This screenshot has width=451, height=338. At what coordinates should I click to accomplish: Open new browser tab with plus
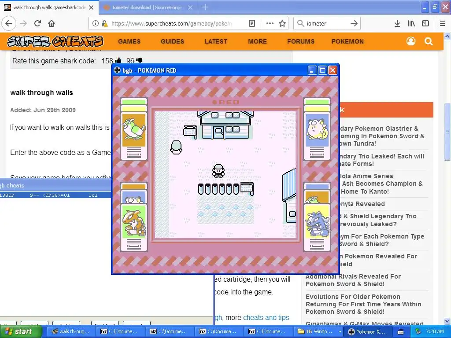205,7
